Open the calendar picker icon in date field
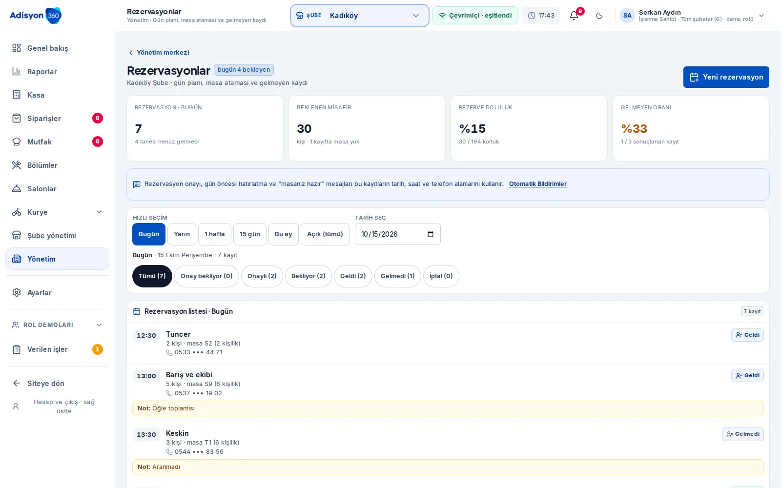 point(431,234)
